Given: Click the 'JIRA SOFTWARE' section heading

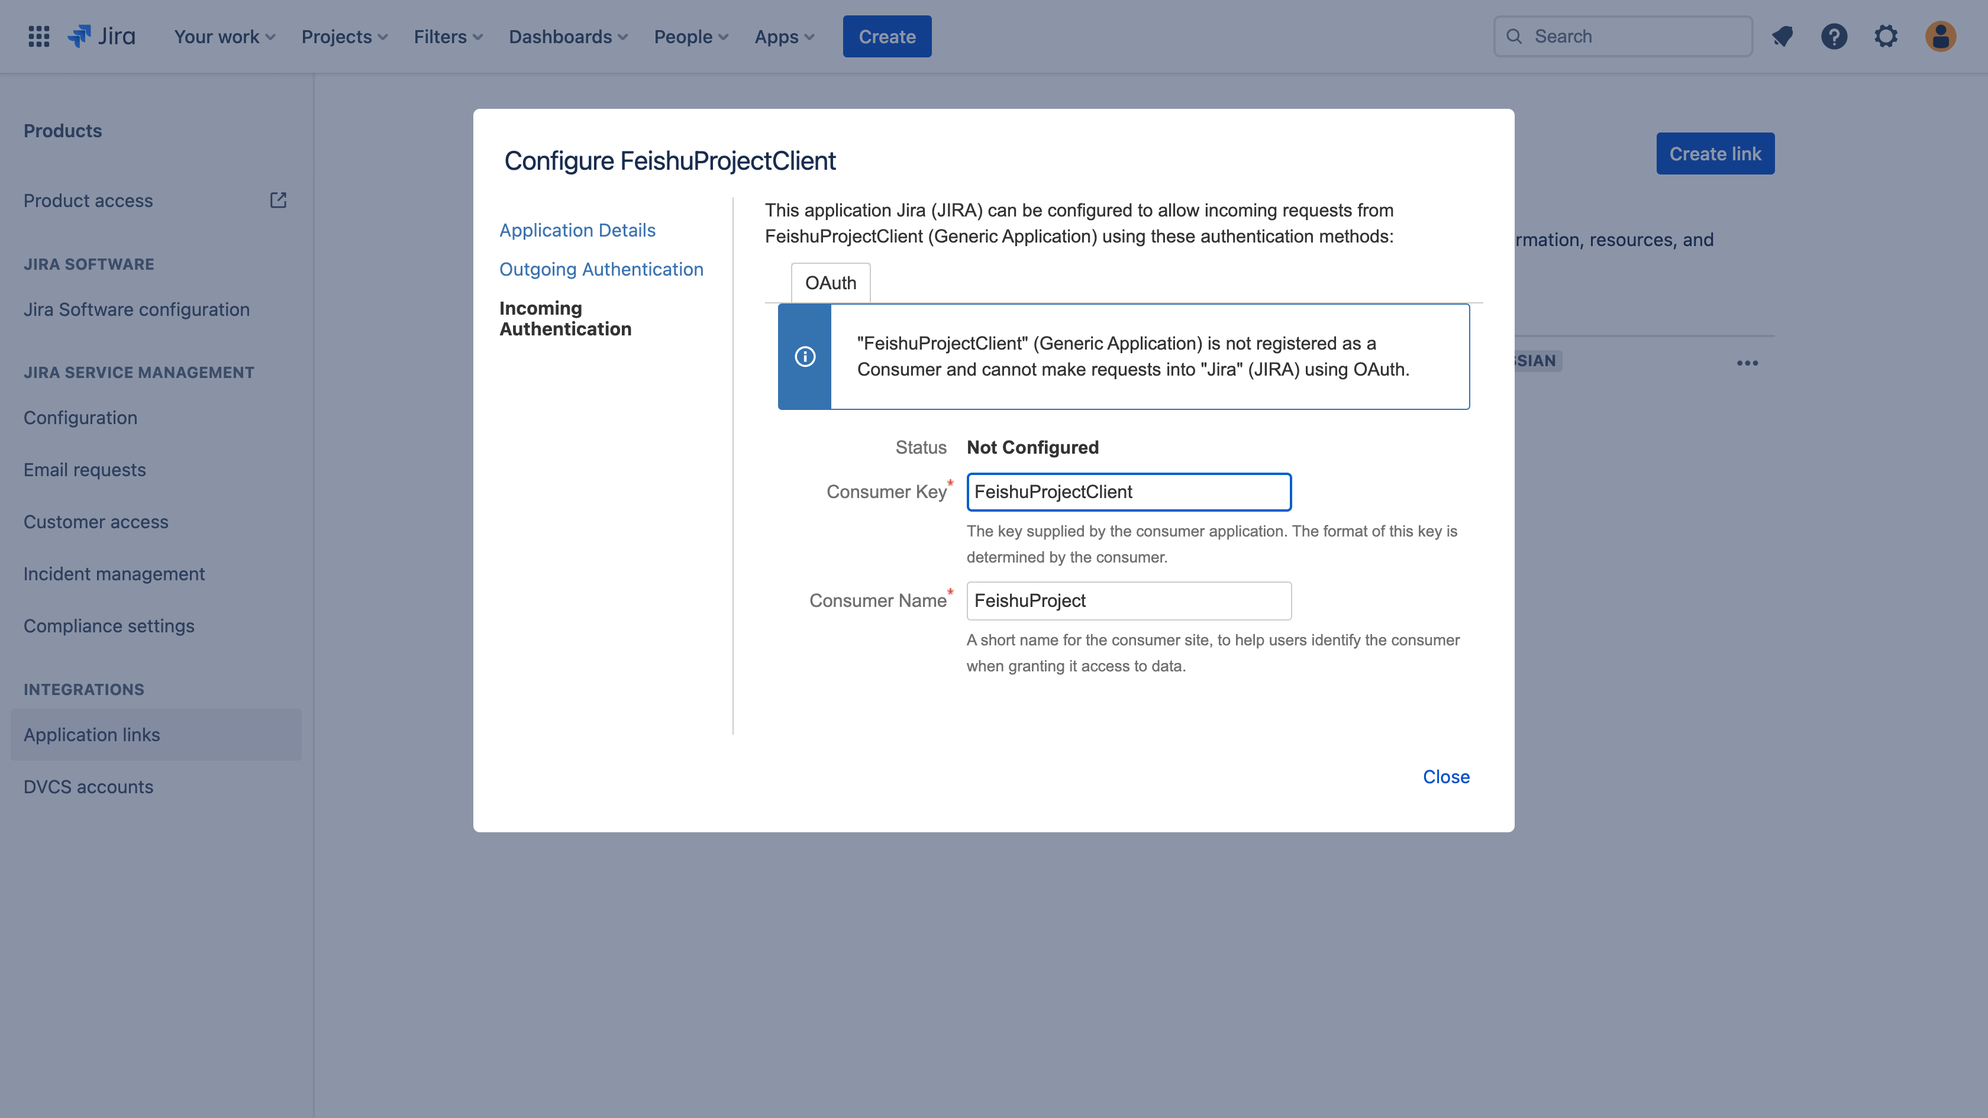Looking at the screenshot, I should pos(89,264).
